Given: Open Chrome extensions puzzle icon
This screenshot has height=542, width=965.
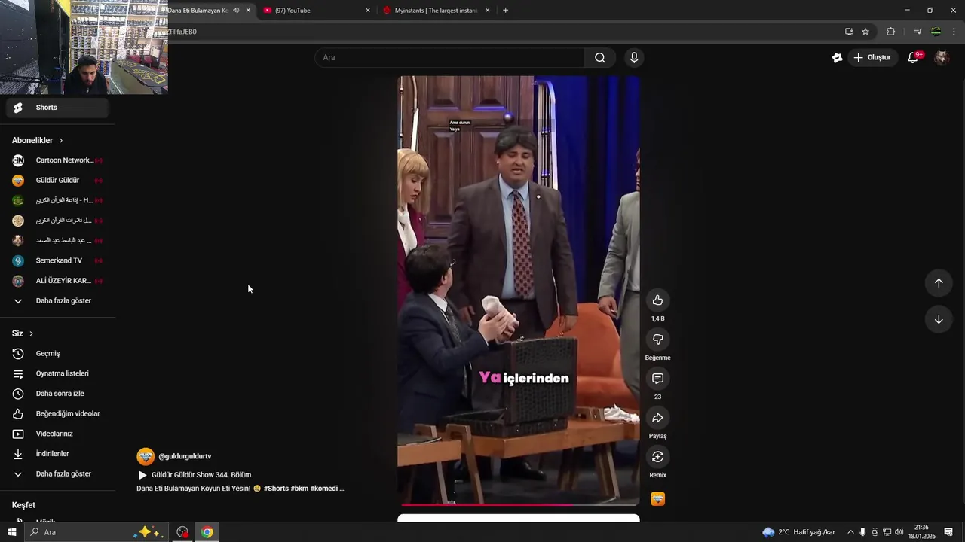Looking at the screenshot, I should [891, 32].
